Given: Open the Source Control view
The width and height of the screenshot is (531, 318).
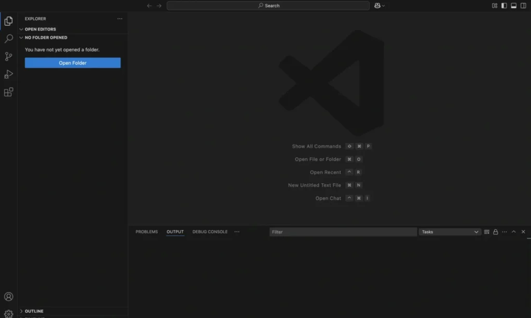Looking at the screenshot, I should tap(8, 56).
